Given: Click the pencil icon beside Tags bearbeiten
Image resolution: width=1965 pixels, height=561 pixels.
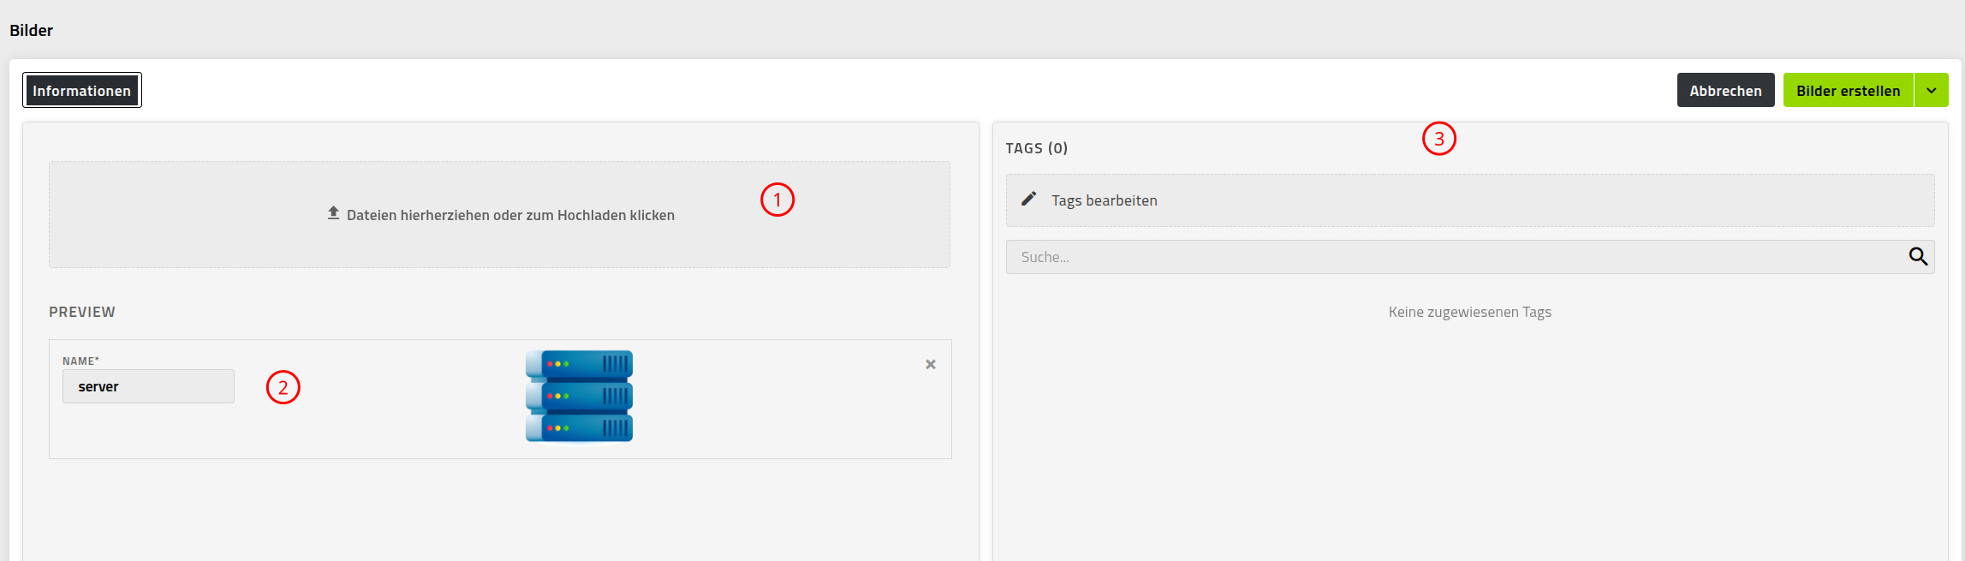Looking at the screenshot, I should tap(1029, 199).
